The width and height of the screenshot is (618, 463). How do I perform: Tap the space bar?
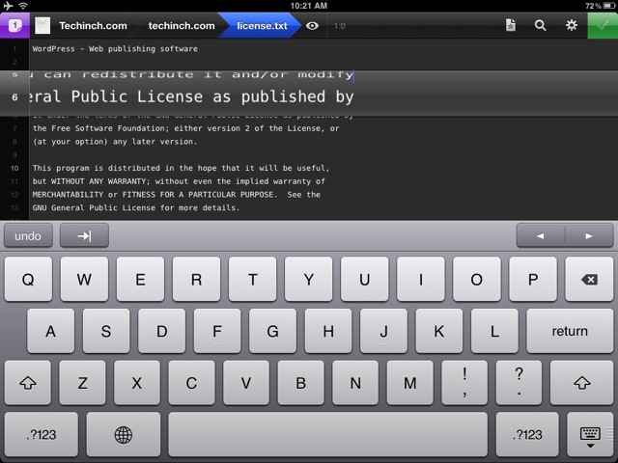(x=328, y=434)
